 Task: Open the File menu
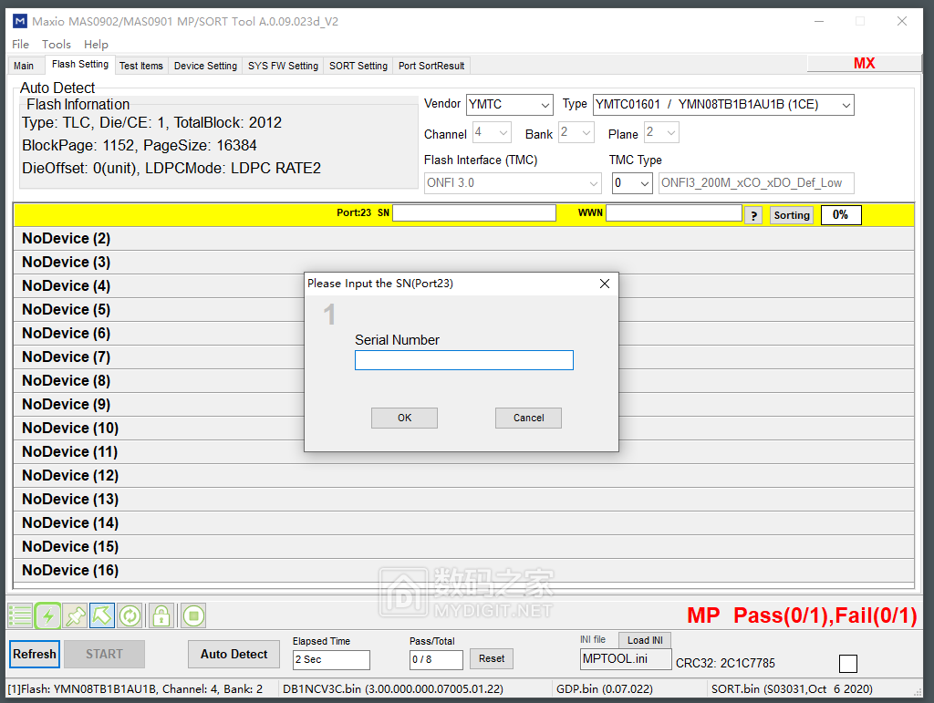[20, 44]
